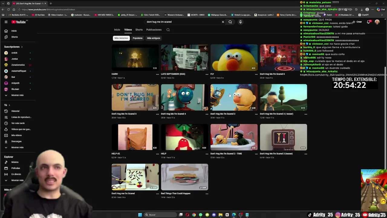Open options for HELP #2 video

[x=157, y=154]
